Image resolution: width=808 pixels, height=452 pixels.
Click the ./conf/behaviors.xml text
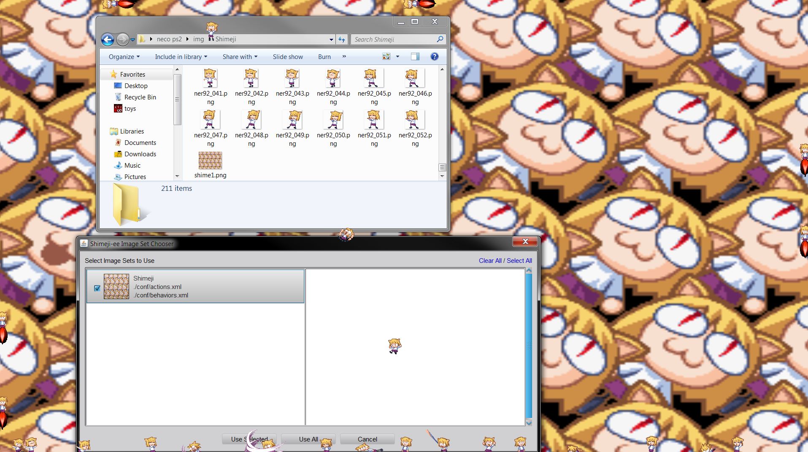161,295
